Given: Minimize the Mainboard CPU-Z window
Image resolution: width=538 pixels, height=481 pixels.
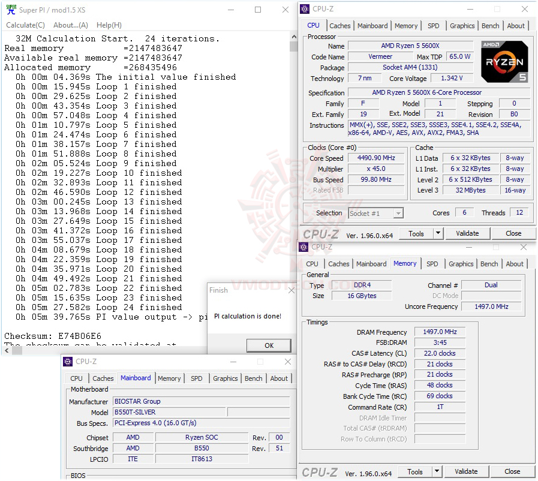Looking at the screenshot, I should 233,362.
